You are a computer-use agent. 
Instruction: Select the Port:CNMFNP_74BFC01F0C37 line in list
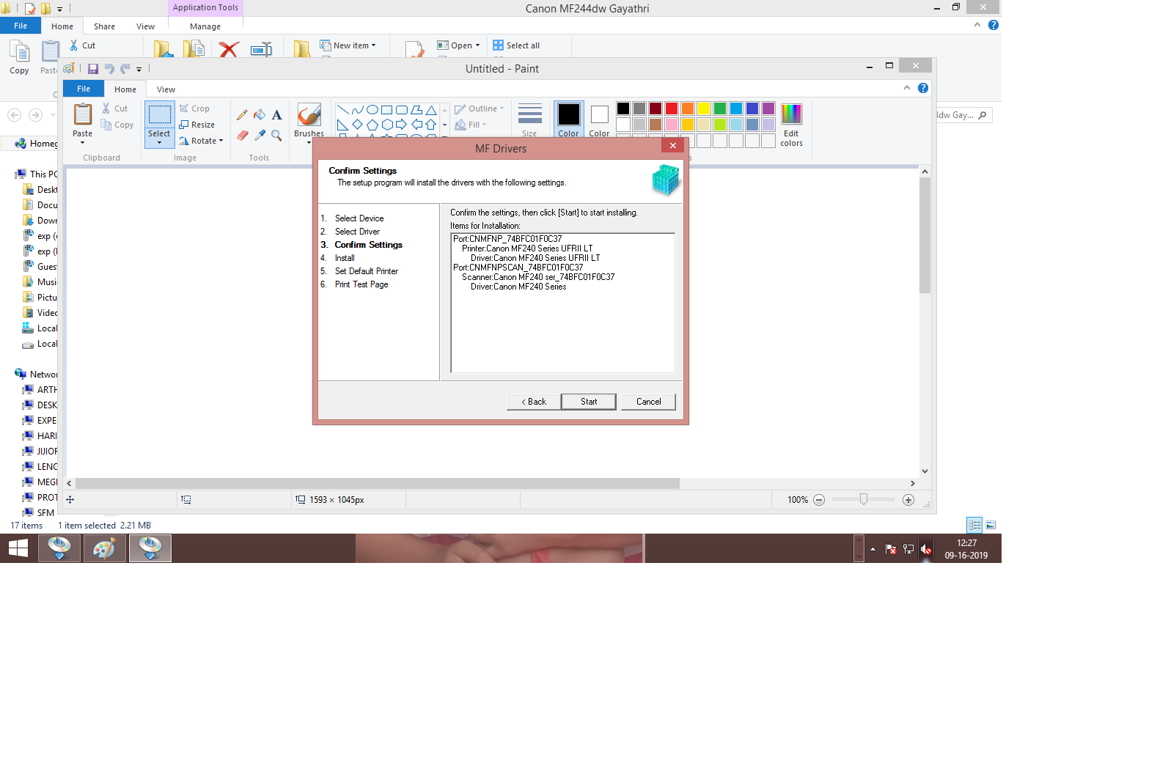507,239
